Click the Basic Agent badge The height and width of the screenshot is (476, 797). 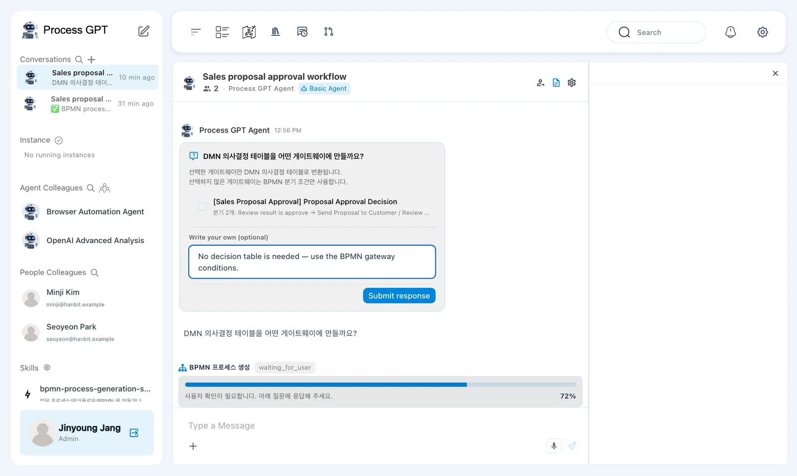[x=324, y=89]
